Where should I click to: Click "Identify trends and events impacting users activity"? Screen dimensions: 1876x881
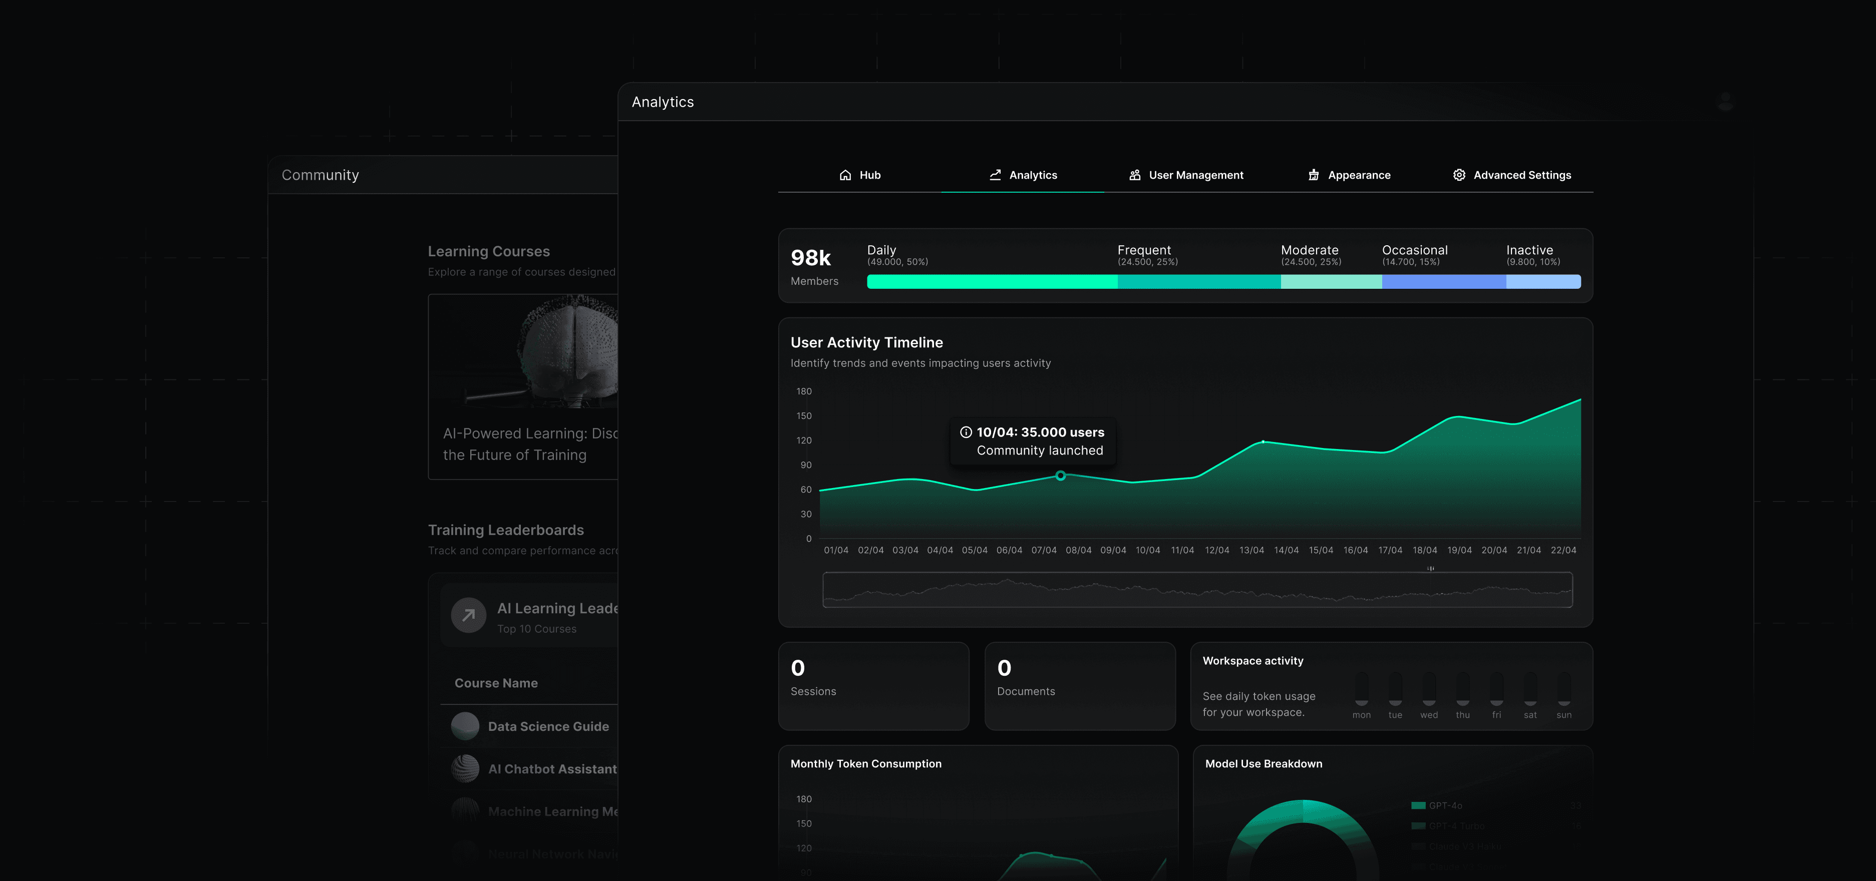[920, 363]
